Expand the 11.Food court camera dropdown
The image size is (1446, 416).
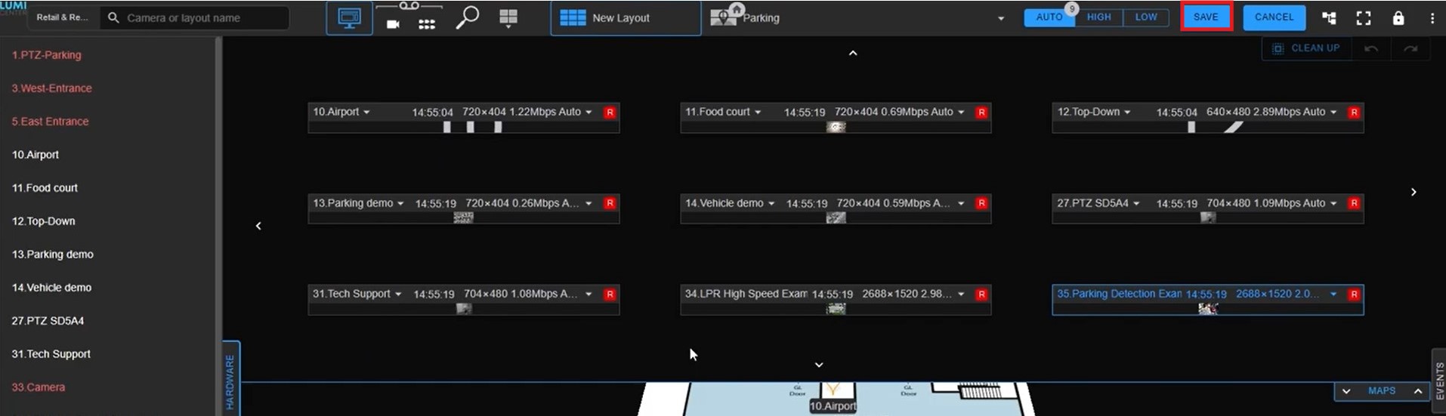click(758, 112)
